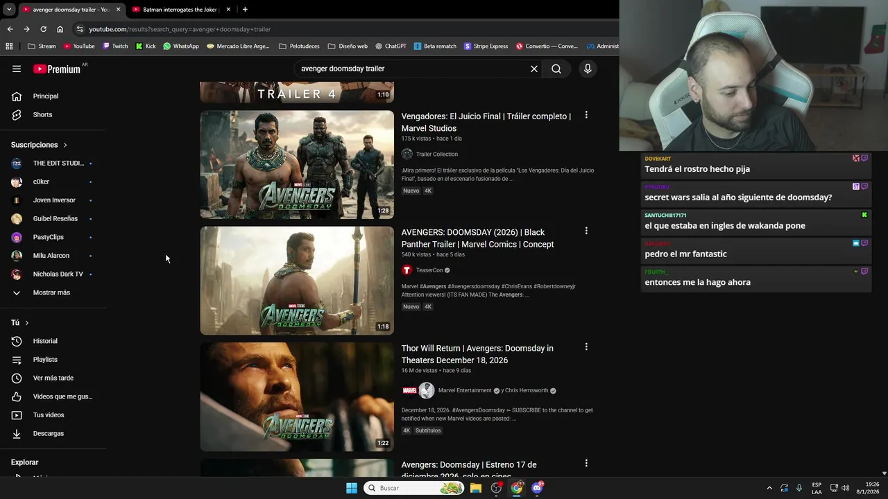Click the YouTube Premium logo

pyautogui.click(x=57, y=69)
